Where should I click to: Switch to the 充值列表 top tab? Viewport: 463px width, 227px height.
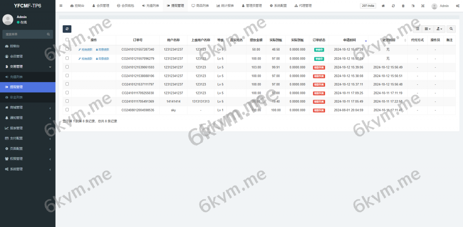(x=150, y=6)
